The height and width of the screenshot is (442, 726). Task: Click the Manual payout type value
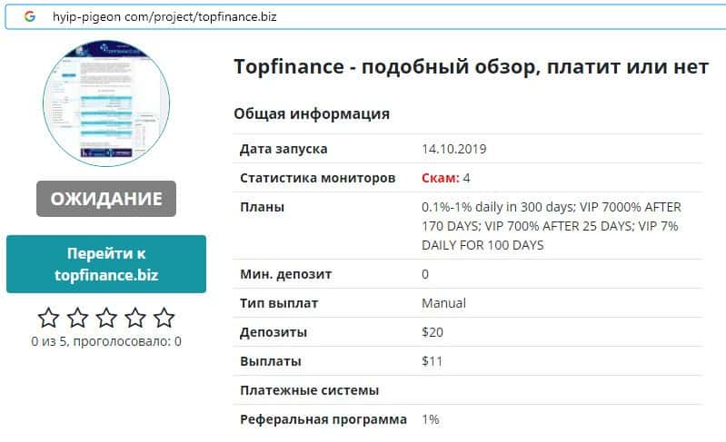443,303
